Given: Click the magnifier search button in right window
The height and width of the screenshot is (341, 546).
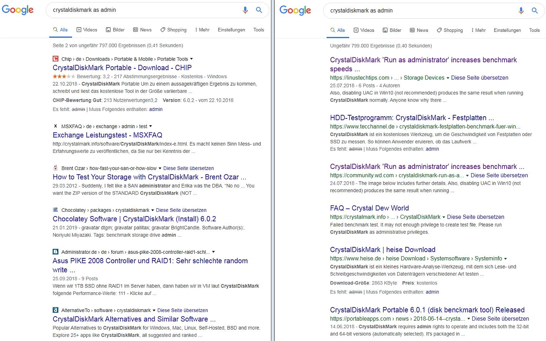Looking at the screenshot, I should 535,11.
